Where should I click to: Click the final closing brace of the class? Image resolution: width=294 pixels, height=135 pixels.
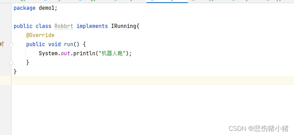[x=15, y=71]
